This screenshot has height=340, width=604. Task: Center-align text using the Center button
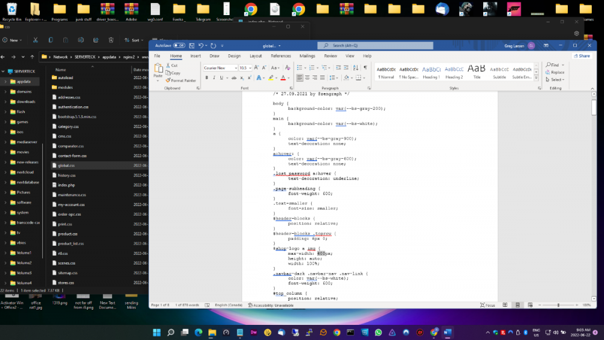307,78
